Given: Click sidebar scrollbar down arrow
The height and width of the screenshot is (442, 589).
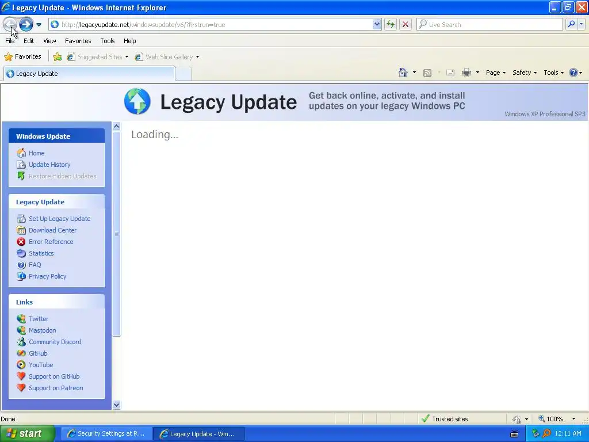Looking at the screenshot, I should coord(116,405).
